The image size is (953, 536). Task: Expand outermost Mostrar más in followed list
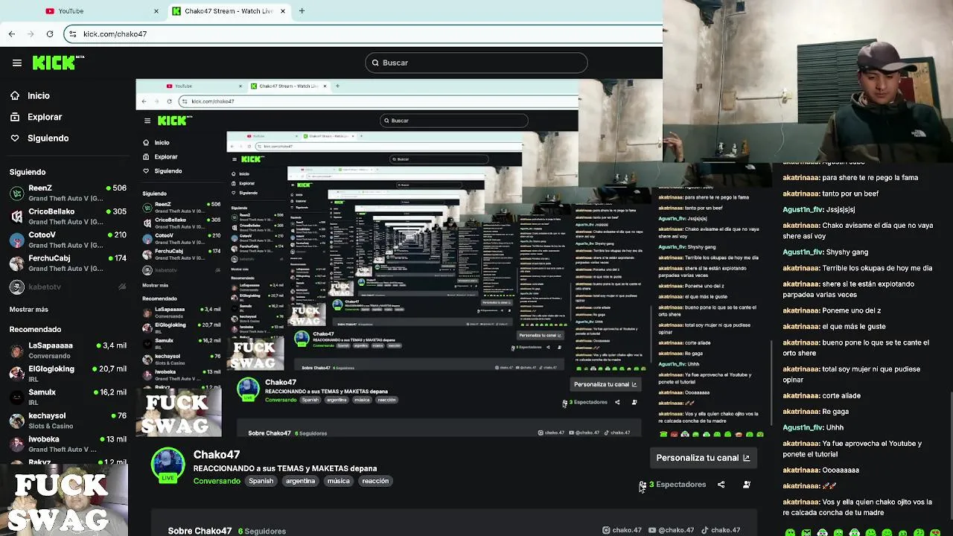[28, 309]
